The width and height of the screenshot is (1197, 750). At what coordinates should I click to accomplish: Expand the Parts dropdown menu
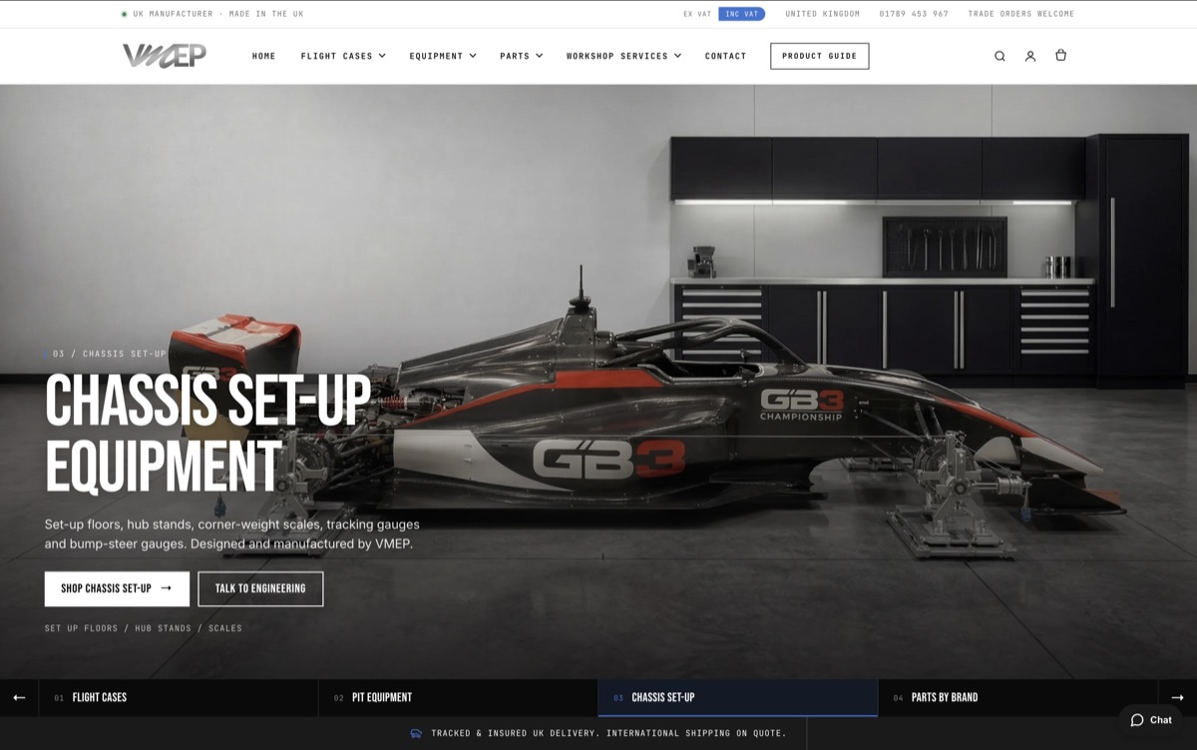point(521,56)
